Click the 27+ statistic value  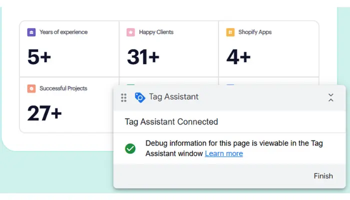click(x=44, y=113)
